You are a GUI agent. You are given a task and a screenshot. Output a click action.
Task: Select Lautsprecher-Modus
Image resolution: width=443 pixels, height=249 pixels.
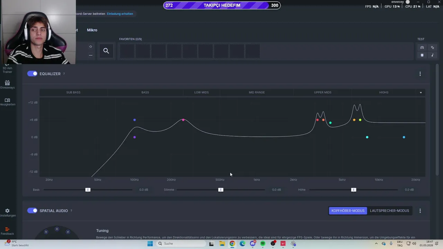click(x=389, y=211)
